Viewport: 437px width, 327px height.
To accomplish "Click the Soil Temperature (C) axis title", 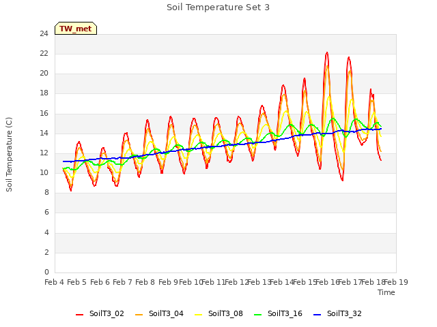I will [9, 155].
